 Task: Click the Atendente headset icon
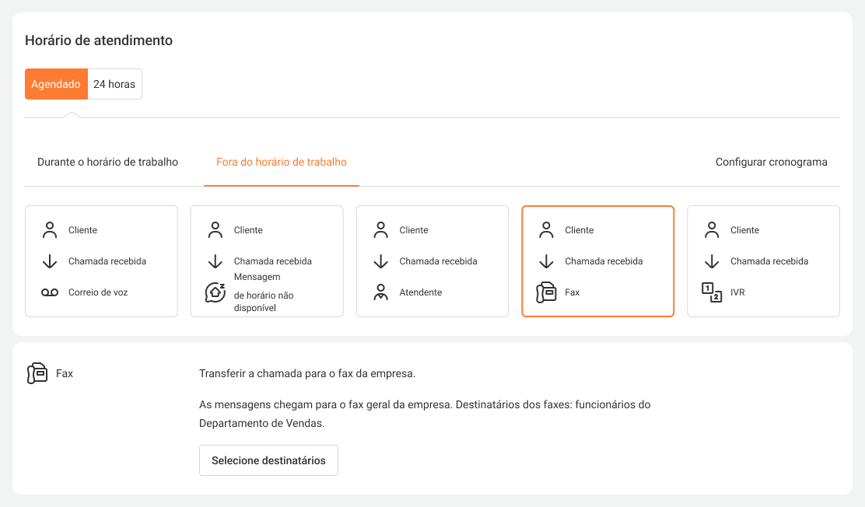(380, 292)
